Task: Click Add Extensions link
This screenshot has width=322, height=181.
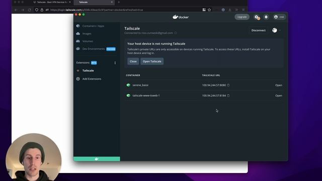Action: (92, 79)
